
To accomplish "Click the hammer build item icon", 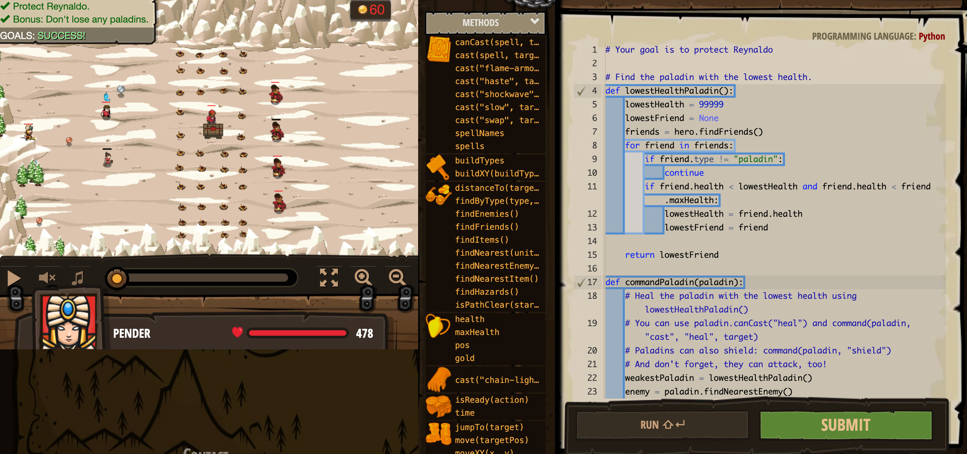I will [438, 167].
